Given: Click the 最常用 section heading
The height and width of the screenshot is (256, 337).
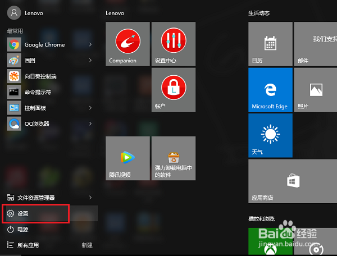Looking at the screenshot, I should [x=15, y=31].
